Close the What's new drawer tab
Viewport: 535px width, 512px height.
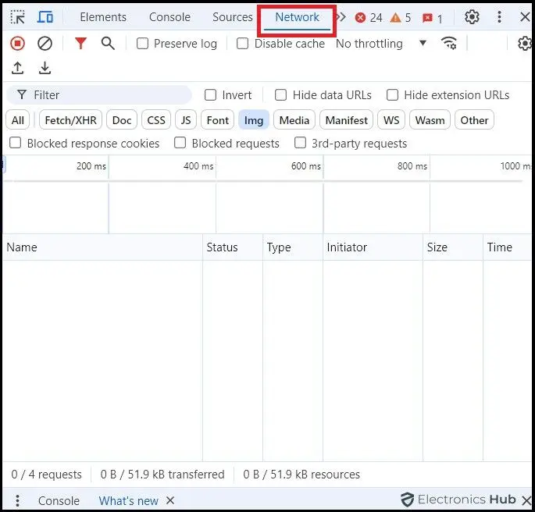170,500
